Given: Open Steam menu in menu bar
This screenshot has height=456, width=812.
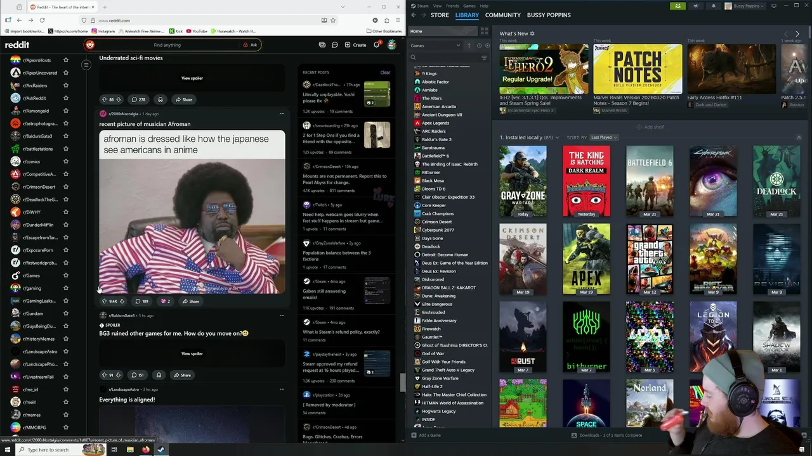Looking at the screenshot, I should tap(422, 6).
